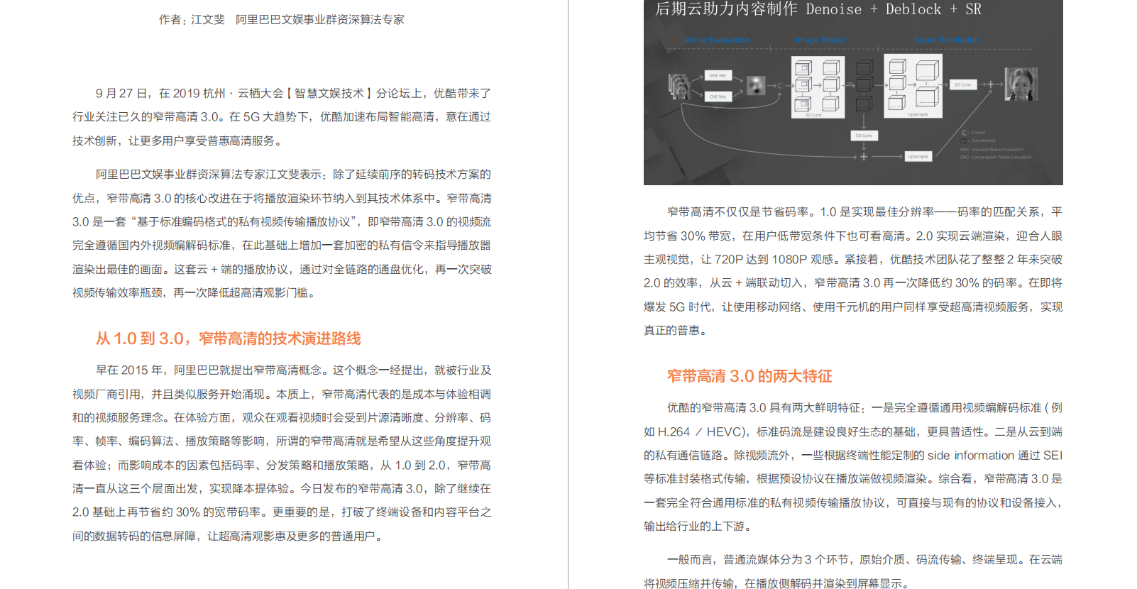Click the line starting "阿里巴巴文娱事业群资深算法专家江文斐表示"
Screen dimensions: 1137x589
click(293, 175)
